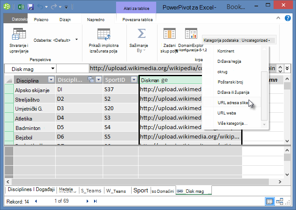Viewport: 296px width, 210px height.
Task: Switch to Napredno ribbon tab
Action: click(x=96, y=20)
